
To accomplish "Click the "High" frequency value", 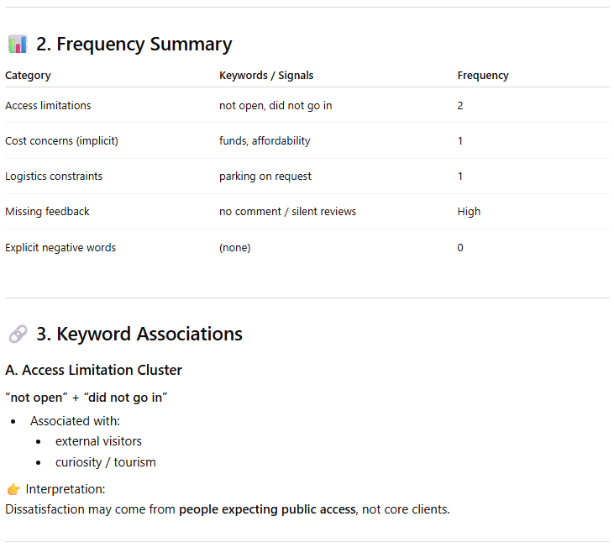I will pyautogui.click(x=469, y=212).
